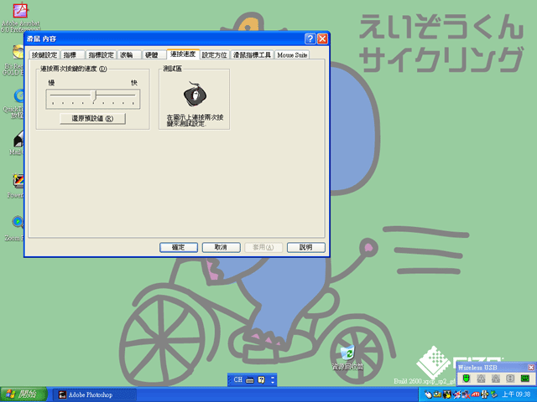Image resolution: width=537 pixels, height=402 pixels.
Task: Close the 滑鼠 內容 dialog
Action: 322,39
